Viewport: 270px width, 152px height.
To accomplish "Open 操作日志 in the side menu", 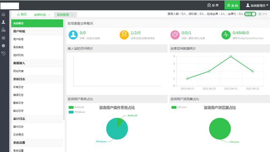I will tap(37, 127).
